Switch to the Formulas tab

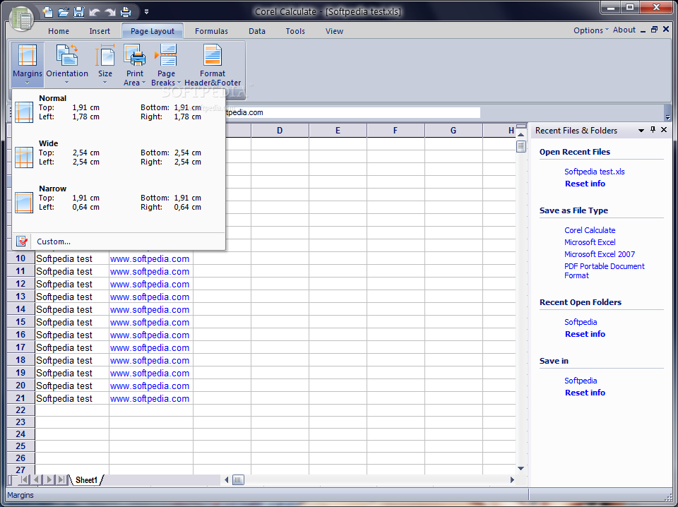pos(211,31)
